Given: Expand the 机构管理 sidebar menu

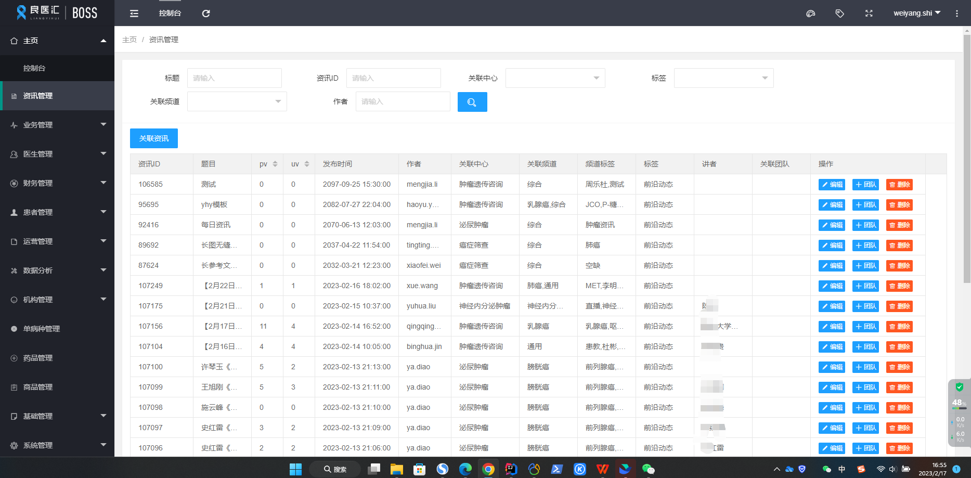Looking at the screenshot, I should tap(57, 300).
